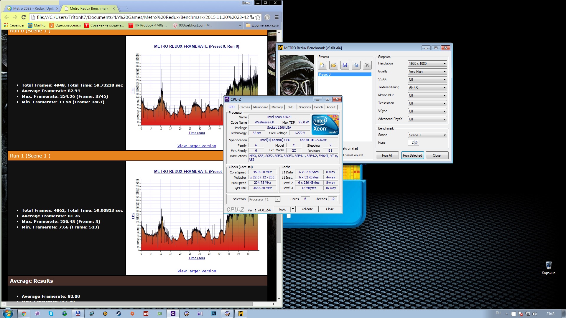Increase the Runs count with the up arrow
Image resolution: width=566 pixels, height=318 pixels.
[416, 141]
